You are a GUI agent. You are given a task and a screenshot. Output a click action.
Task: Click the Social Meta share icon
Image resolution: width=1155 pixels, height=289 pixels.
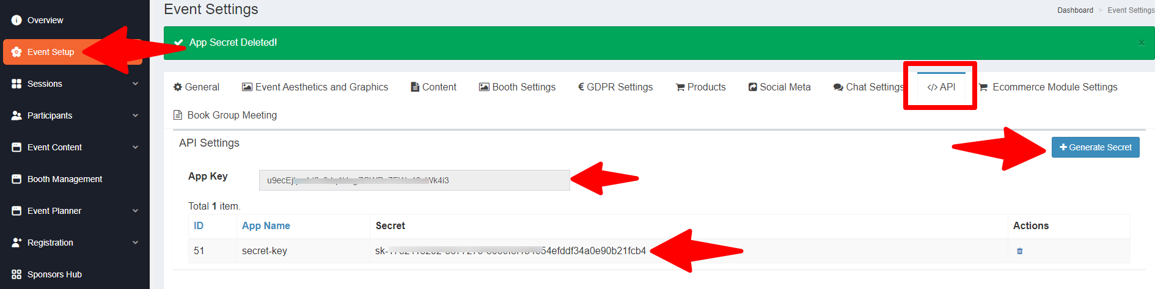click(753, 87)
